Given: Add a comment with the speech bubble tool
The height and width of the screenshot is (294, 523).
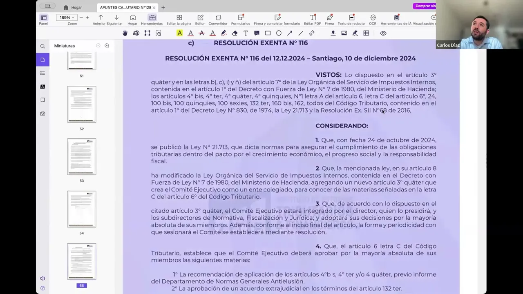Looking at the screenshot, I should click(x=257, y=33).
